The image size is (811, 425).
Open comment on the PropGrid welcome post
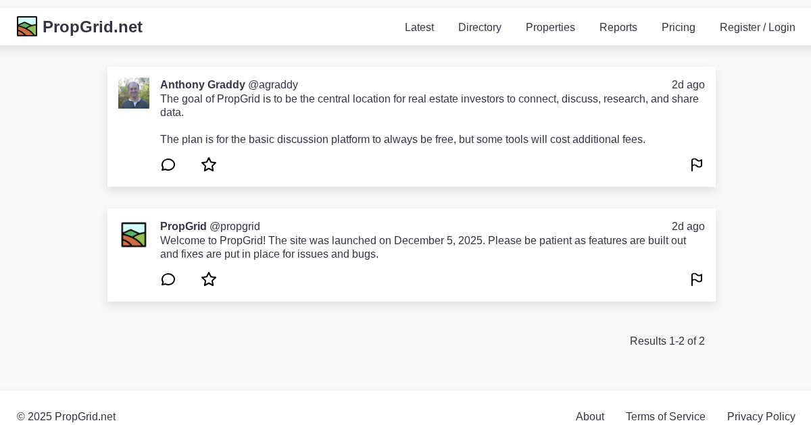(x=168, y=279)
